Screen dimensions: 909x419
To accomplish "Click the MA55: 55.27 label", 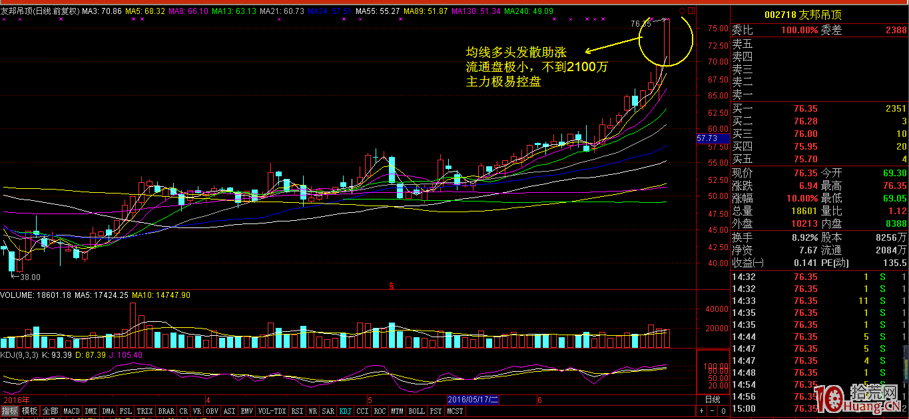I will click(378, 11).
